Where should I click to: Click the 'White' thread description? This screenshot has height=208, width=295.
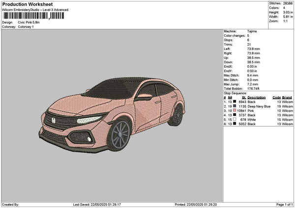(x=252, y=120)
